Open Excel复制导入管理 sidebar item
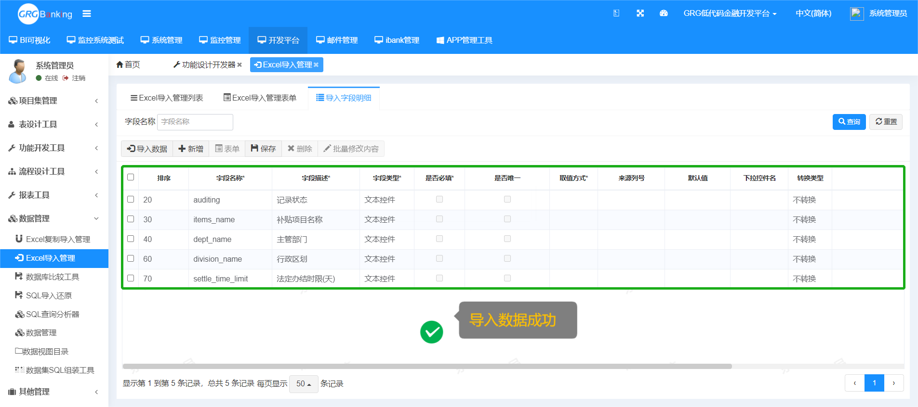 tap(54, 239)
